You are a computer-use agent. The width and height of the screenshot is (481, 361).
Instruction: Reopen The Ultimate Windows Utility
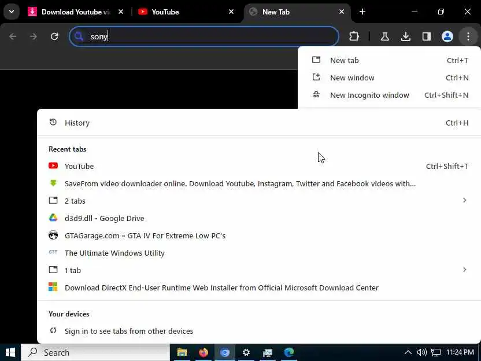pyautogui.click(x=258, y=253)
